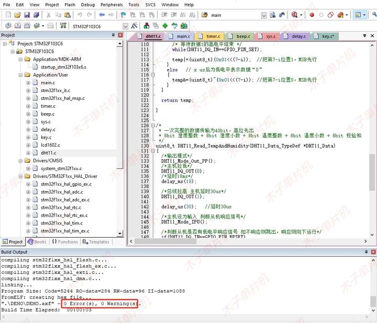The image size is (377, 323).
Task: Switch to the key.c* editor tab
Action: [325, 36]
